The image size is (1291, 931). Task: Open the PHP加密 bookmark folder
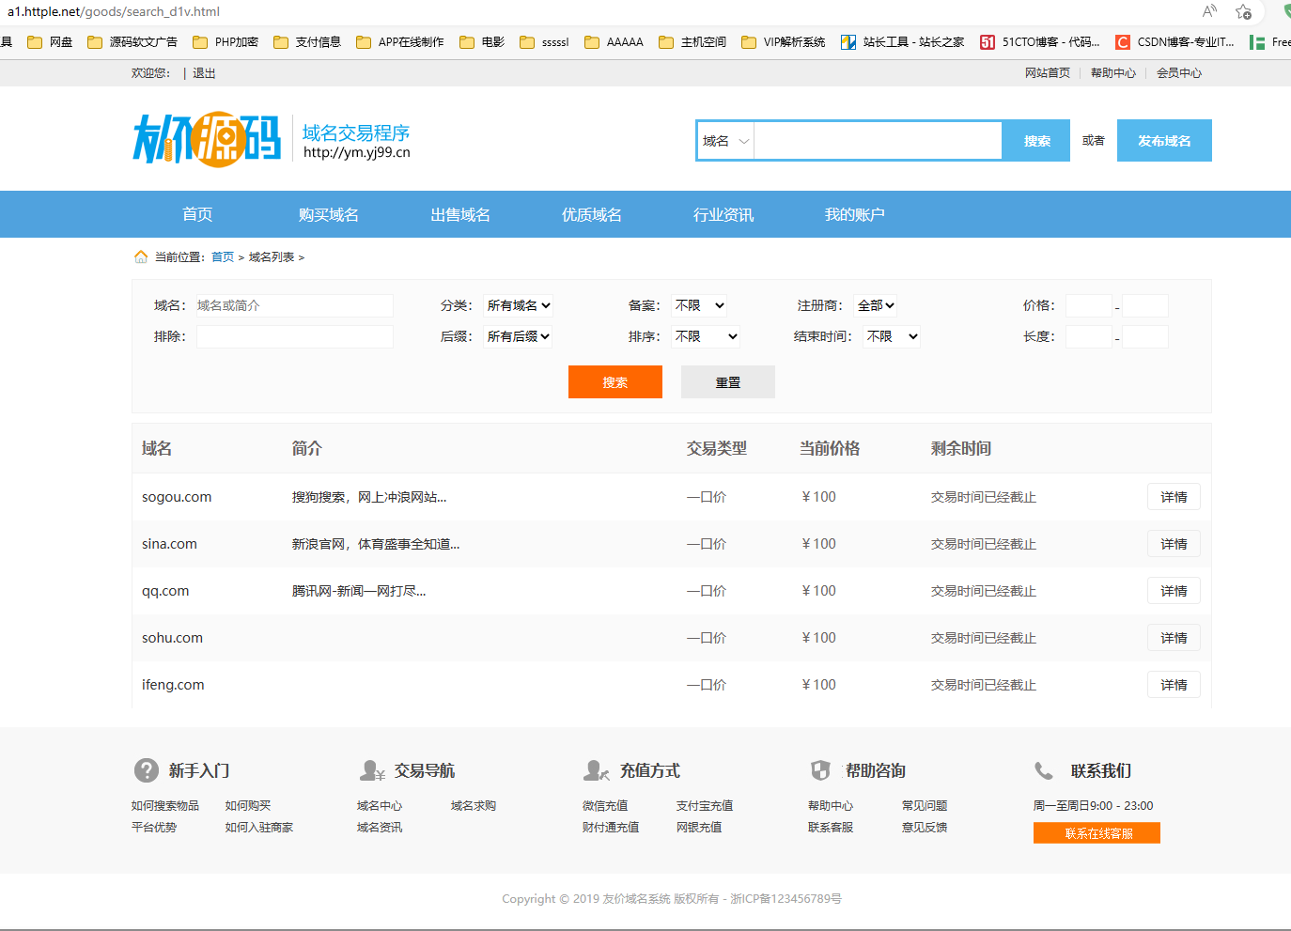tap(226, 42)
